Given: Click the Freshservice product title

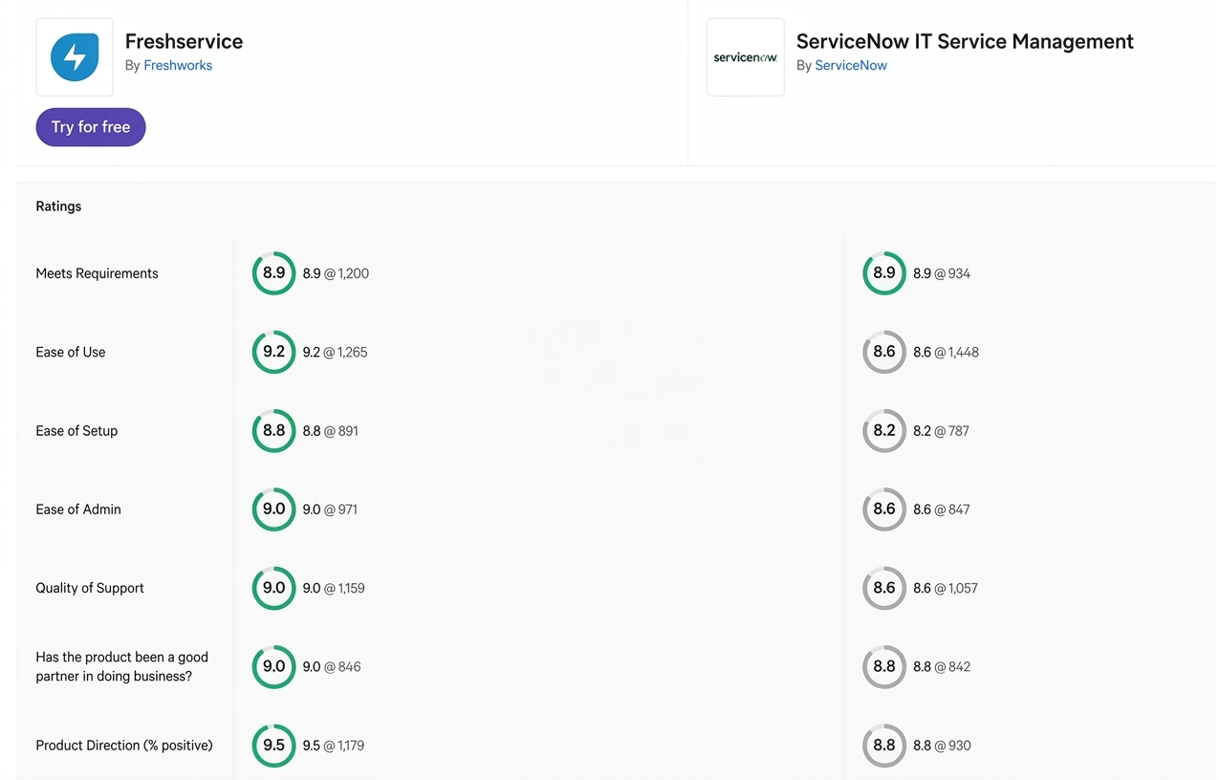Looking at the screenshot, I should (x=184, y=41).
